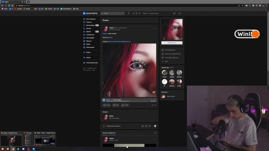Image resolution: width=269 pixels, height=151 pixels.
Task: Open a new Chrome tab
Action: 28,2
